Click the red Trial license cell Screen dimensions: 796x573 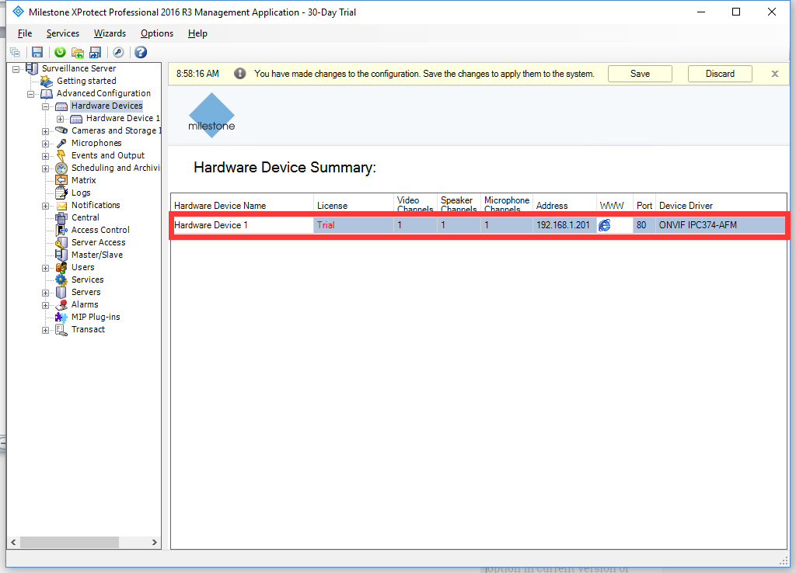point(354,225)
